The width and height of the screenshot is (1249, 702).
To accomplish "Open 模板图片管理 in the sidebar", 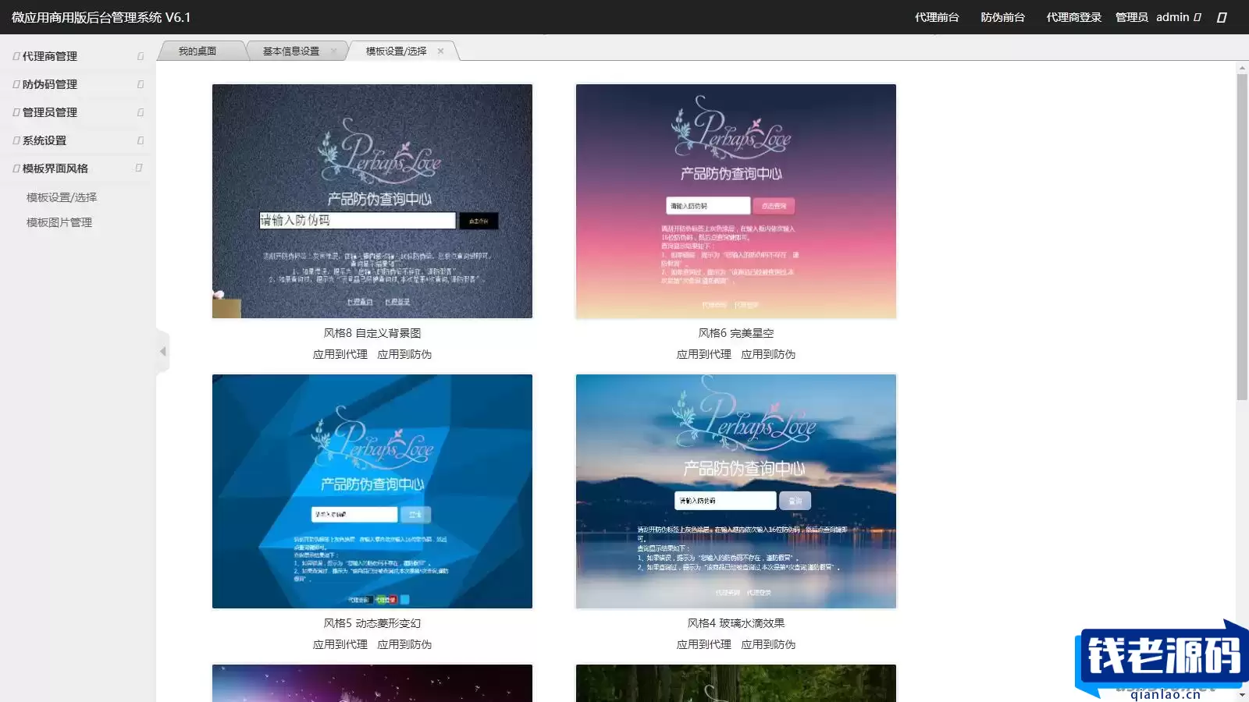I will pos(59,222).
